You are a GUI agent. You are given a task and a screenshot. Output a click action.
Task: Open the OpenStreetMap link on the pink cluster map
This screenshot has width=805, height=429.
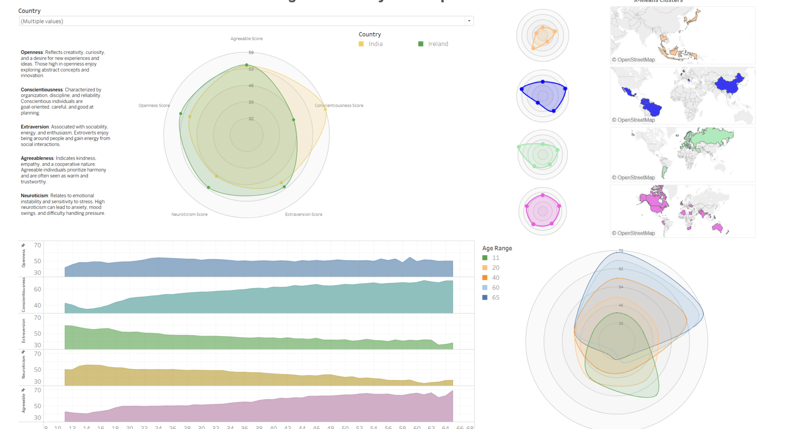click(x=634, y=233)
